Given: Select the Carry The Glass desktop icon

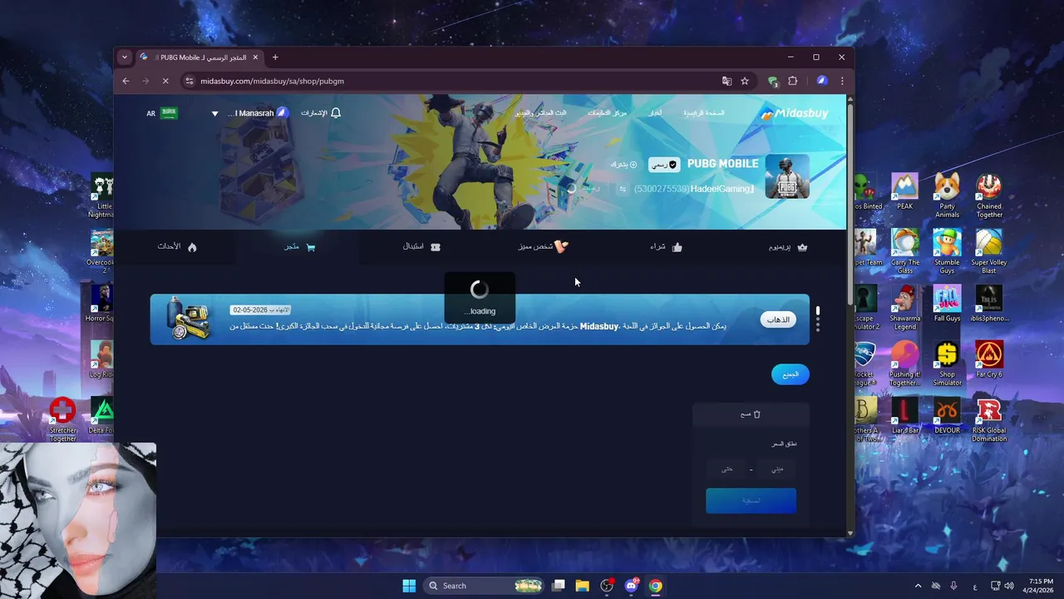Looking at the screenshot, I should point(904,251).
